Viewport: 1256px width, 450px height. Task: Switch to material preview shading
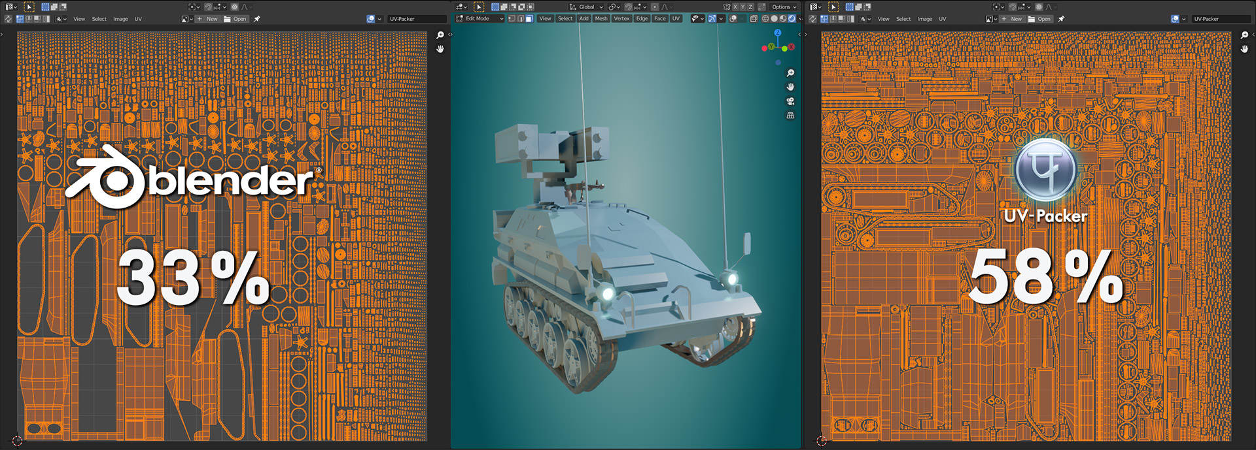(783, 18)
